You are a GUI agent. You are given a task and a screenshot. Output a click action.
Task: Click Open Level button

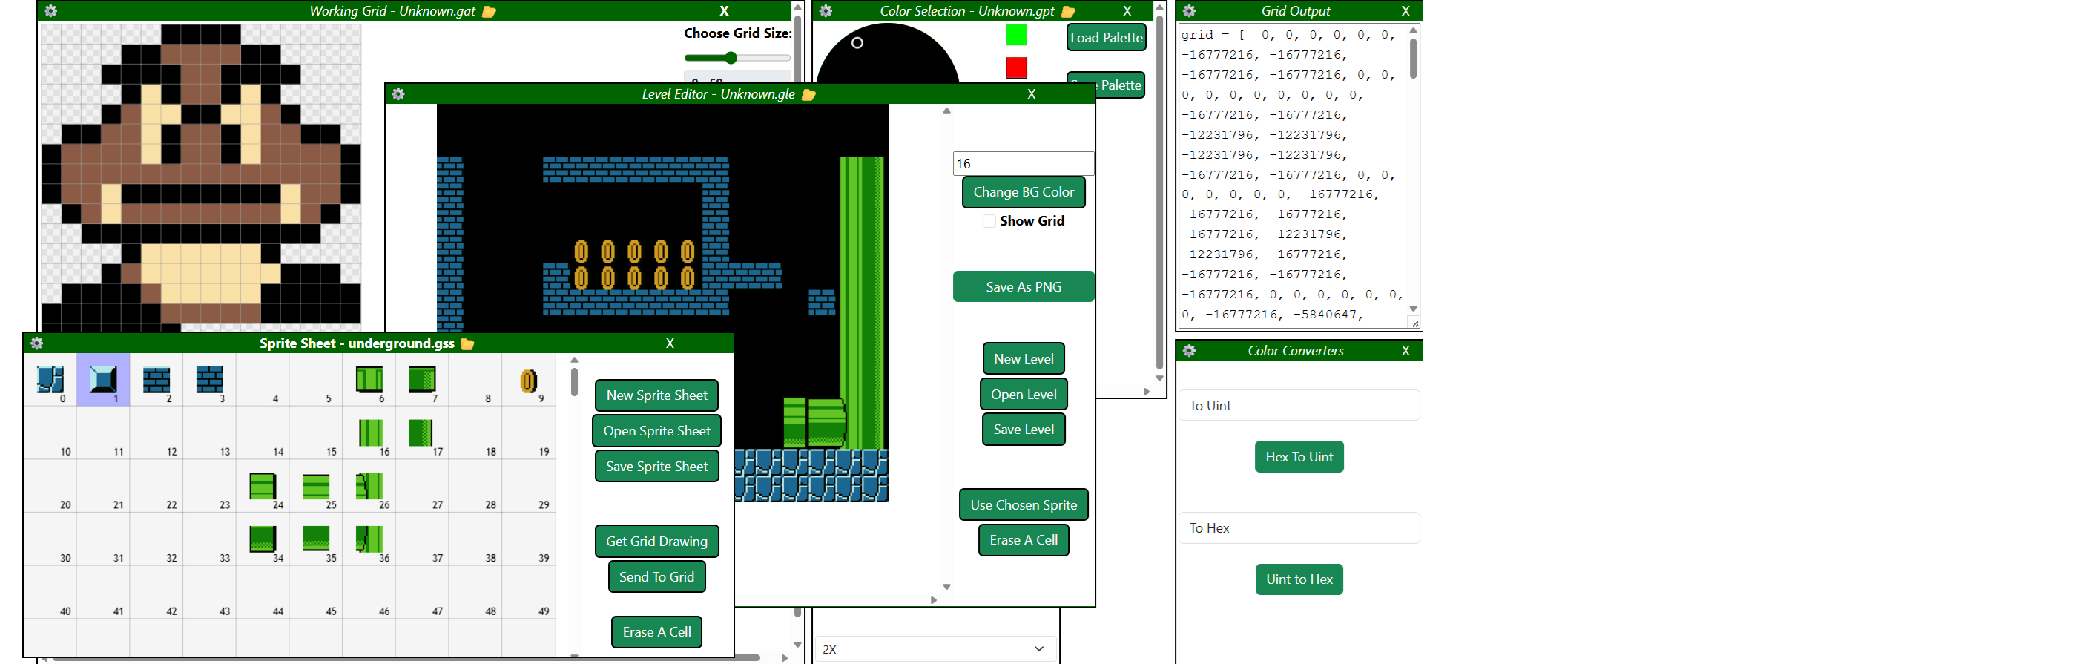(1024, 395)
